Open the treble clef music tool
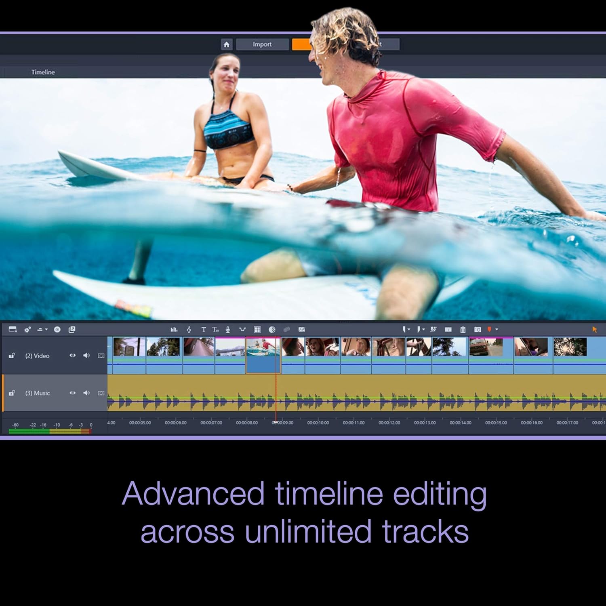Viewport: 606px width, 606px height. (x=189, y=330)
